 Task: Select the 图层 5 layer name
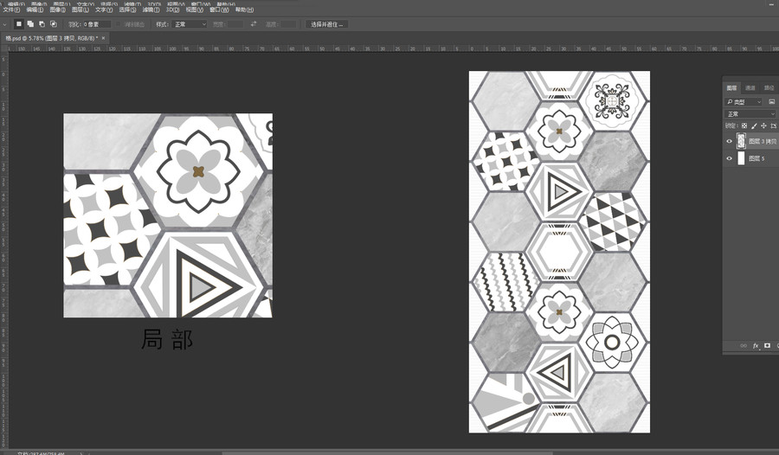[x=756, y=159]
